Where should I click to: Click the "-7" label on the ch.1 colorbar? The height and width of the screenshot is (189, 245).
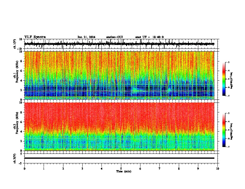[x=228, y=96]
